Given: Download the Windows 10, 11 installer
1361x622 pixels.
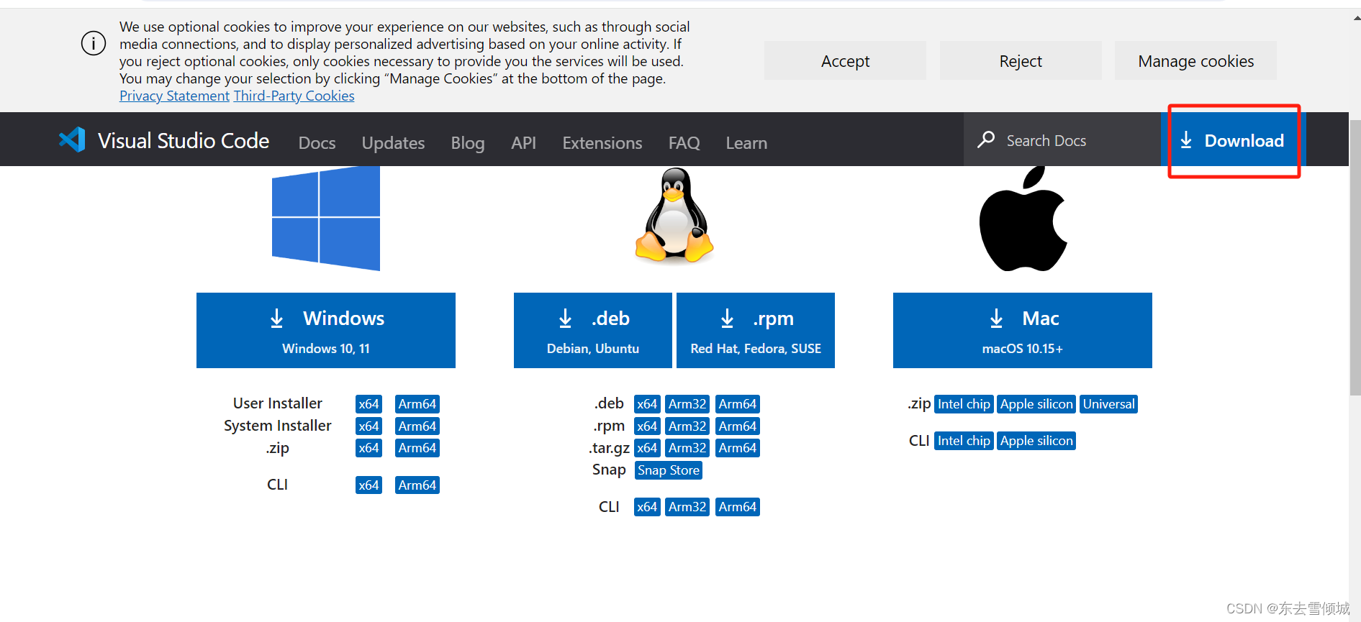Looking at the screenshot, I should [x=326, y=330].
